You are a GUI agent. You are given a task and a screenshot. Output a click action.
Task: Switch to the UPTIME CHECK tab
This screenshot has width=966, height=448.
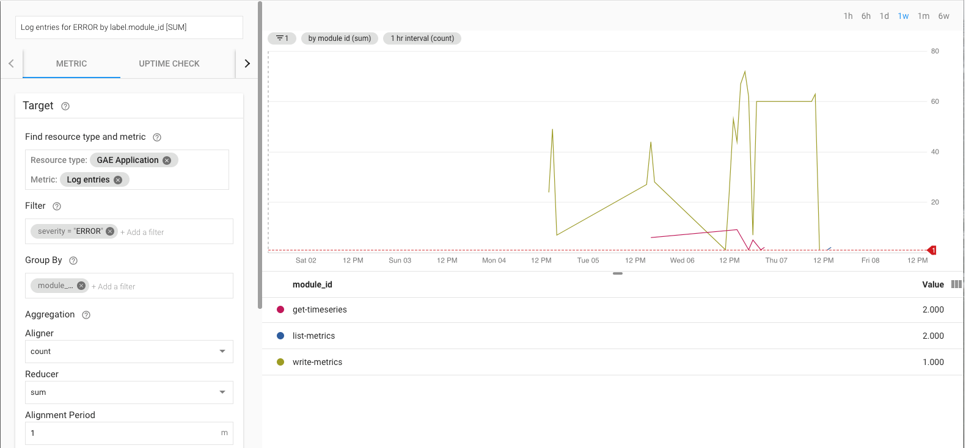click(x=169, y=63)
